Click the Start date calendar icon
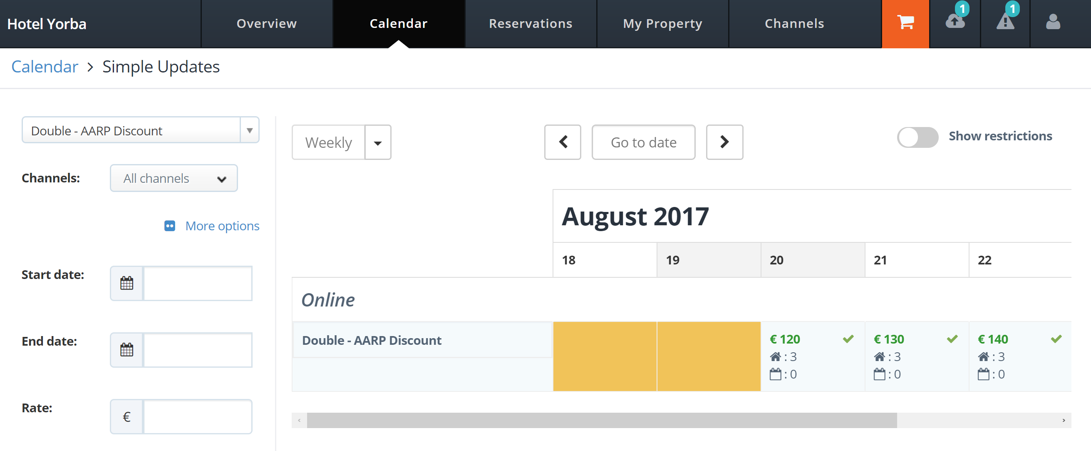The image size is (1091, 451). pos(126,283)
